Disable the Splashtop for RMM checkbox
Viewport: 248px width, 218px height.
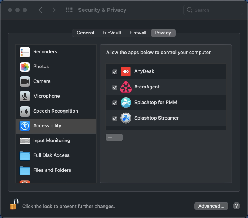click(x=115, y=103)
